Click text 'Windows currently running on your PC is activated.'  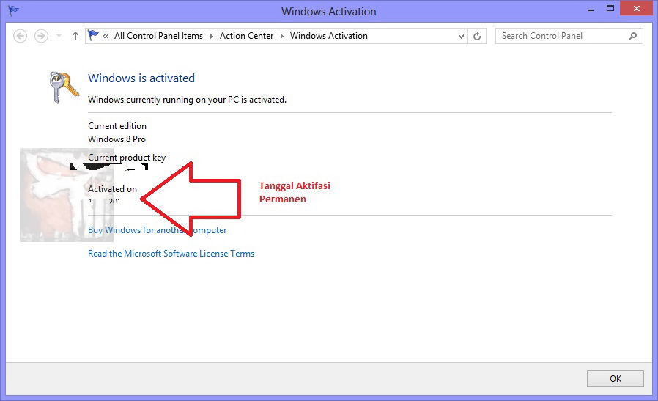pyautogui.click(x=187, y=100)
